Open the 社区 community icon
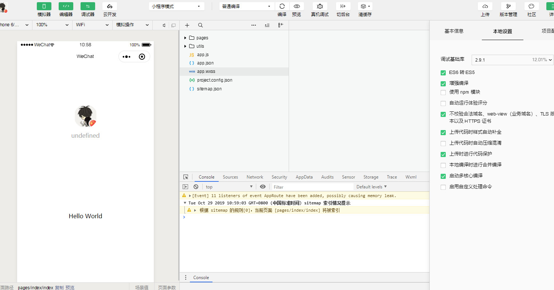Screen dimensions: 554x290 (x=531, y=6)
